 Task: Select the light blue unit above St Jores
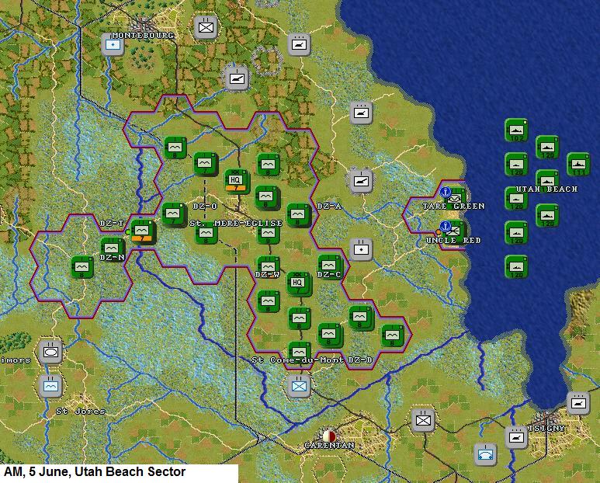pyautogui.click(x=50, y=386)
